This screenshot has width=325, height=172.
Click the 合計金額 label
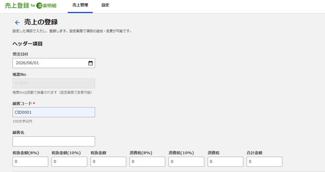[254, 153]
